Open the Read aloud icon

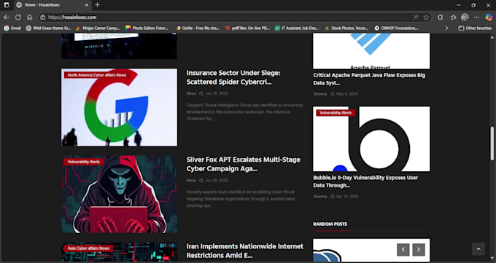[x=416, y=17]
